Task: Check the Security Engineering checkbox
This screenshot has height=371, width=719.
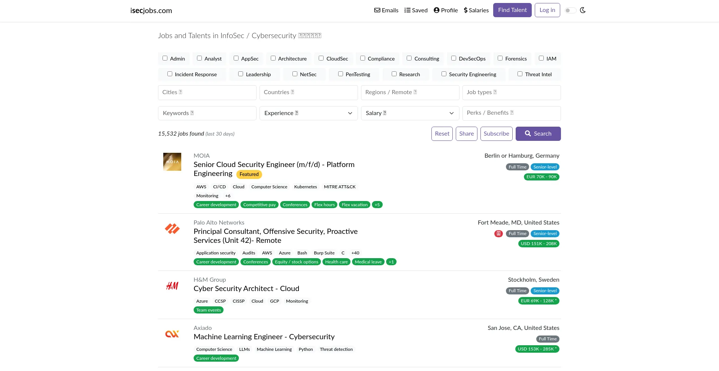Action: coord(444,74)
